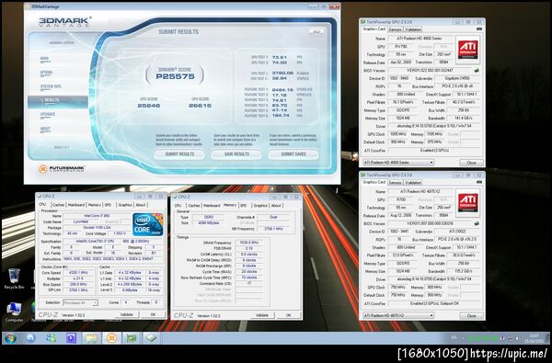
Task: Switch to Memory tab in the CPU-Z Processor window
Action: 95,205
